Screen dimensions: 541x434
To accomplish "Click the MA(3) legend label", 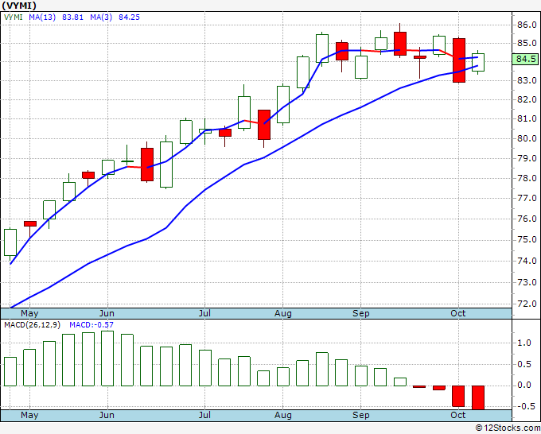I will click(101, 17).
